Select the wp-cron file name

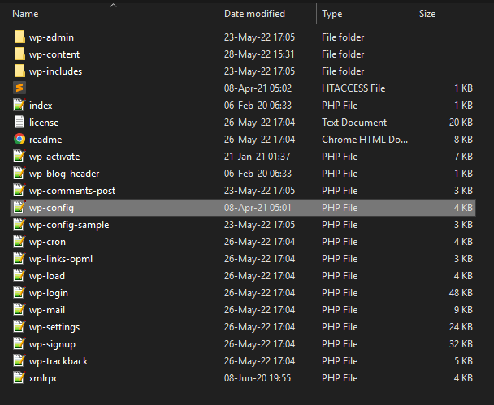coord(47,242)
